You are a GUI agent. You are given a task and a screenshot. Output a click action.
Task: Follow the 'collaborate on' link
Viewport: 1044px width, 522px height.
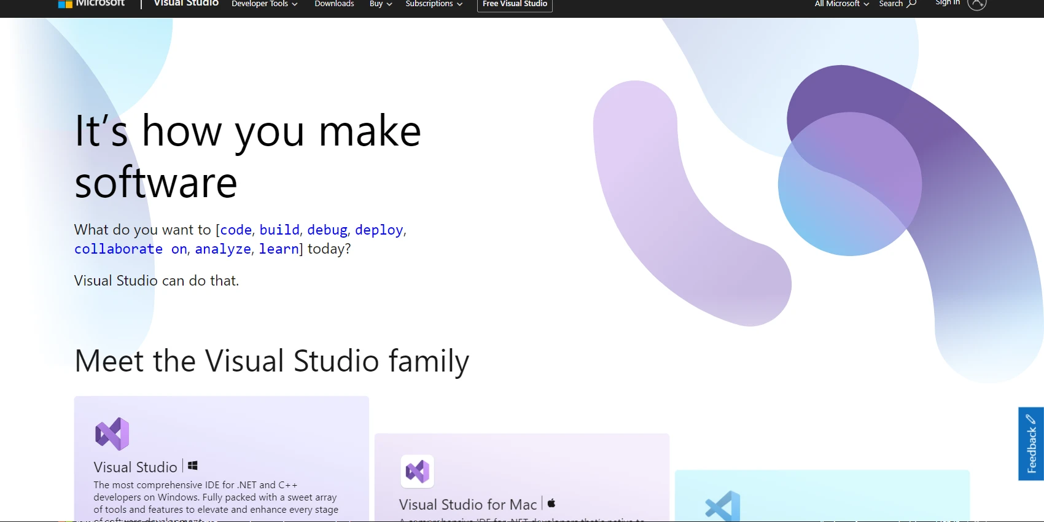131,249
